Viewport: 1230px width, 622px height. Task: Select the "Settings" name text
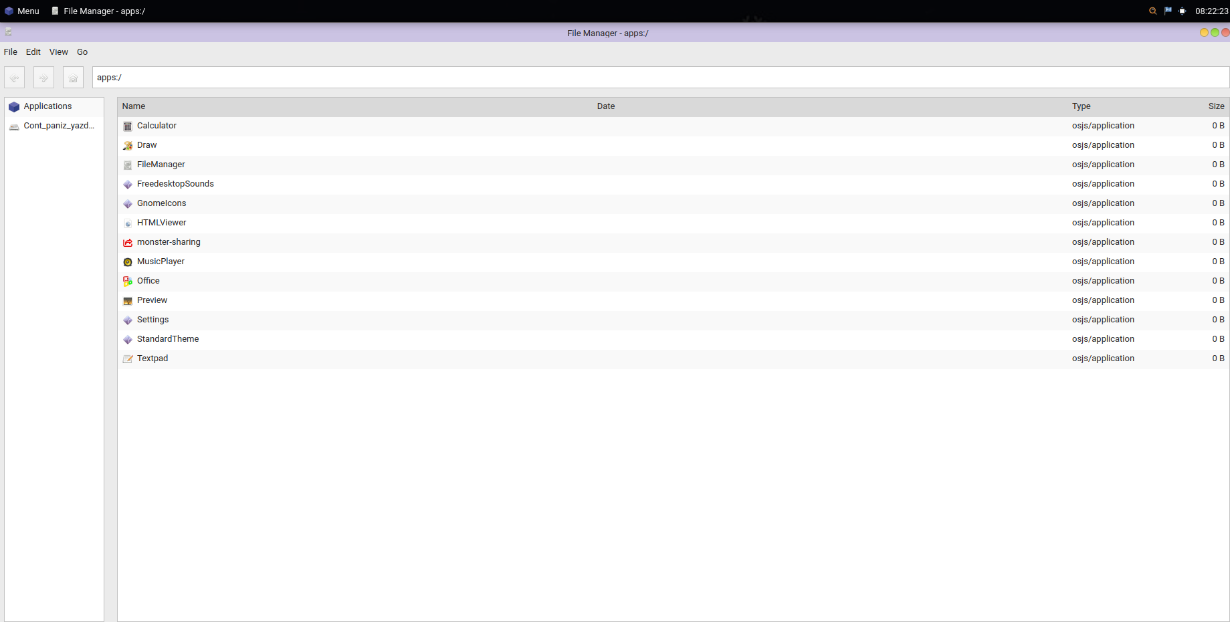click(153, 320)
